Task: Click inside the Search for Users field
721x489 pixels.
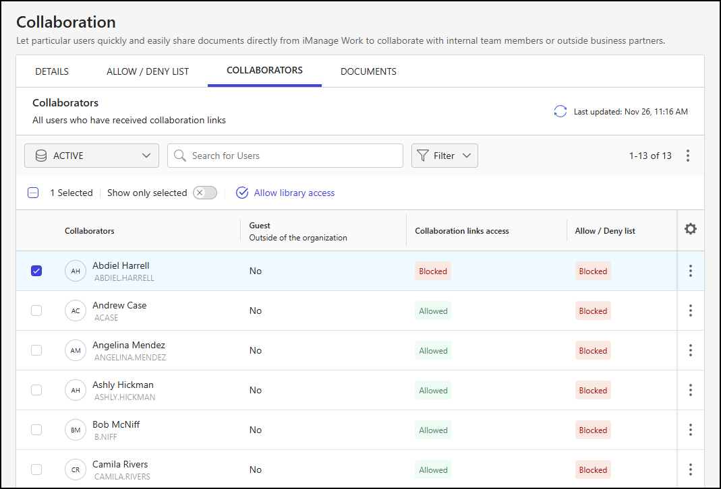Action: coord(290,156)
